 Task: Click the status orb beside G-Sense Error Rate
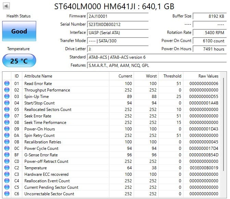coord(7,155)
